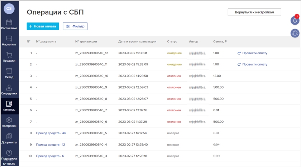Select transaction zr_2300939910540_5 cell
This screenshot has width=301, height=167.
tap(91, 133)
